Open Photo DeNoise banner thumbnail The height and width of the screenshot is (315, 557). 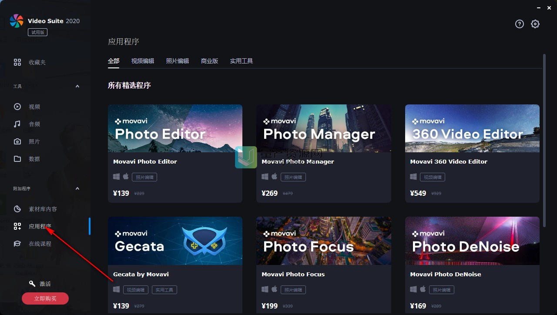(472, 241)
